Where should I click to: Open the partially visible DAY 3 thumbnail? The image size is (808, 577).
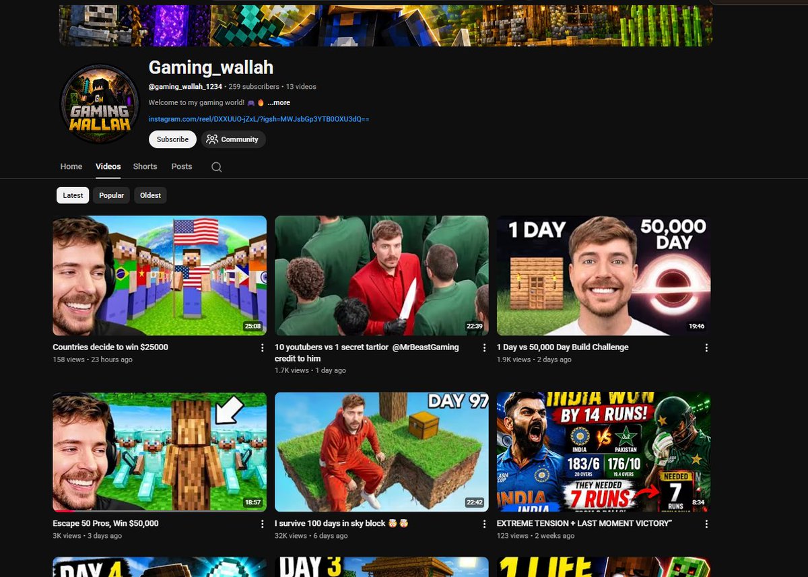382,567
